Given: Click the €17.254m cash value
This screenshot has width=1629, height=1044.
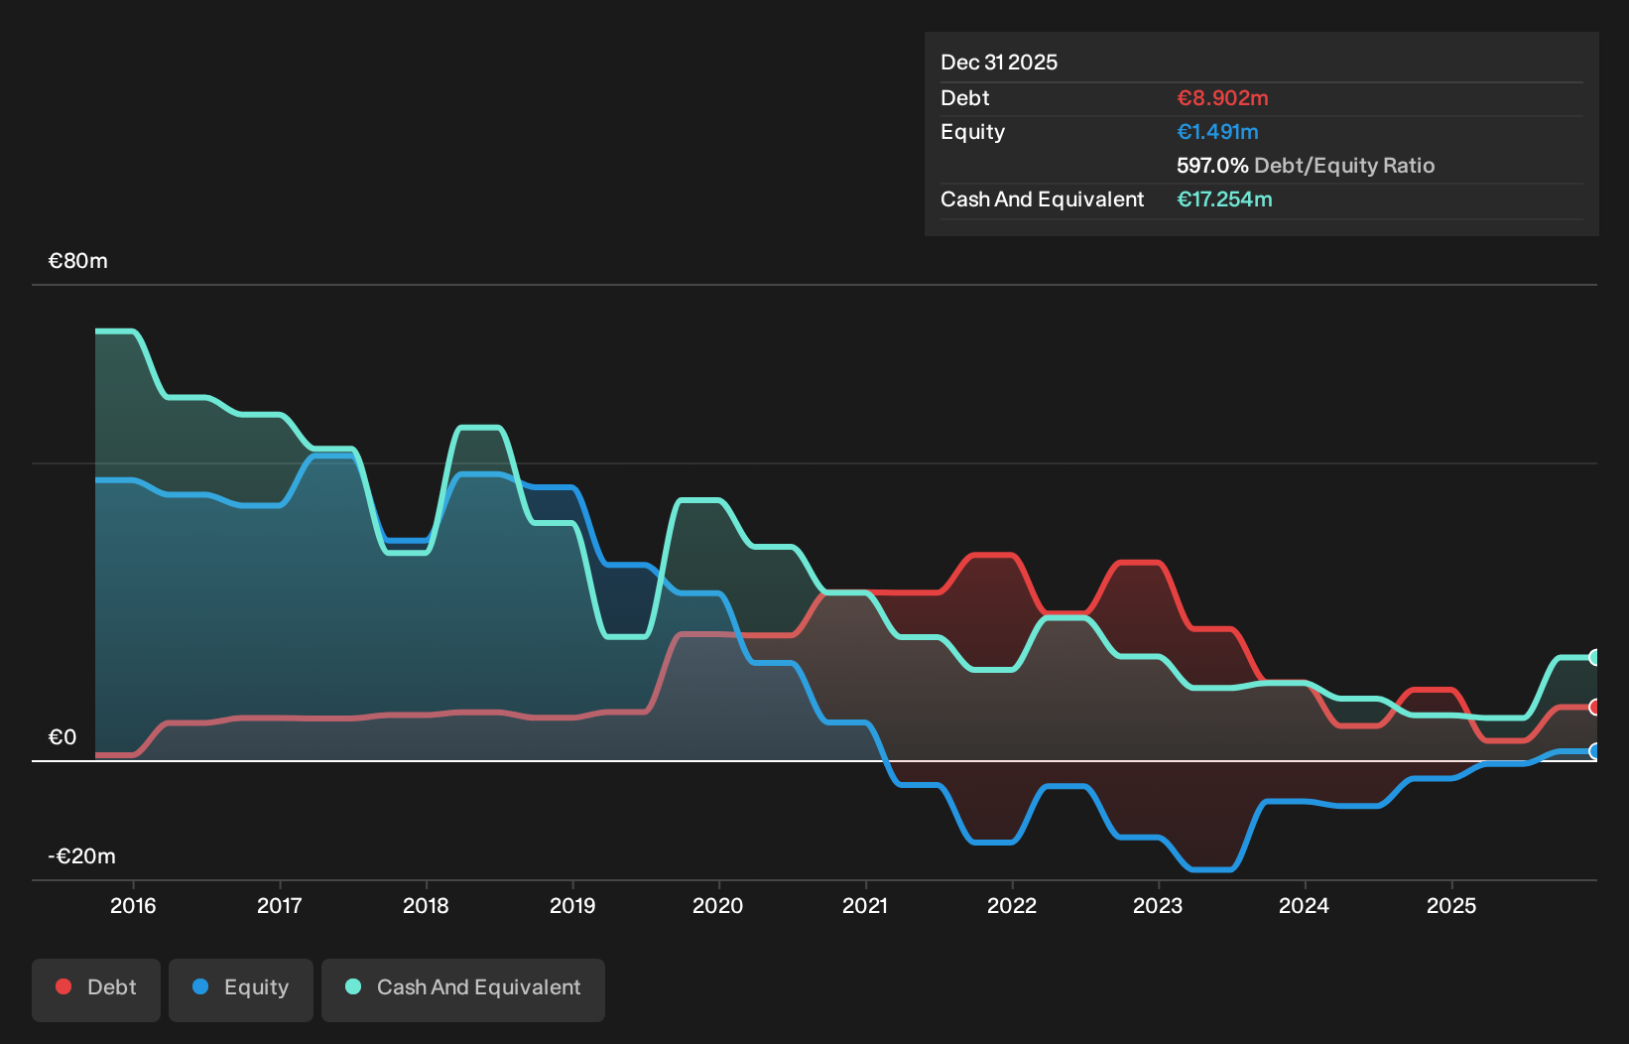Looking at the screenshot, I should tap(1224, 199).
